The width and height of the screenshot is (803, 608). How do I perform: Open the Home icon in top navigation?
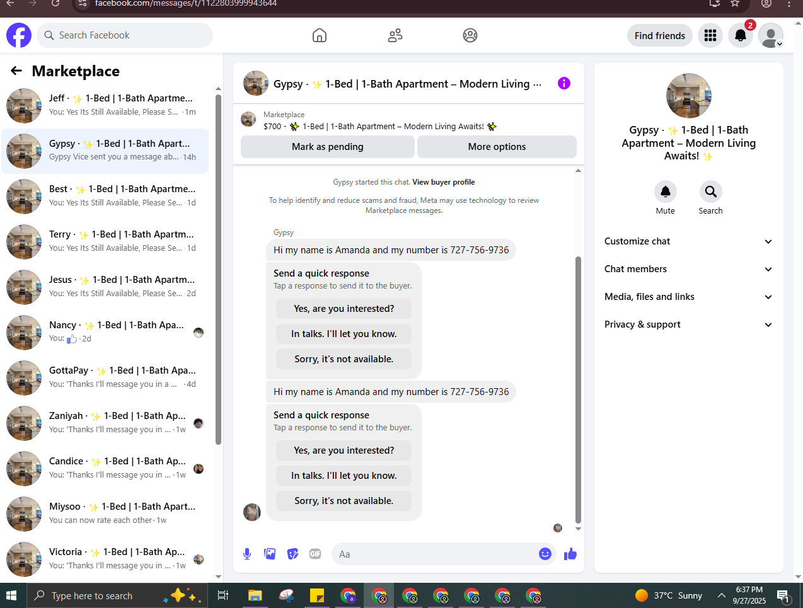320,35
